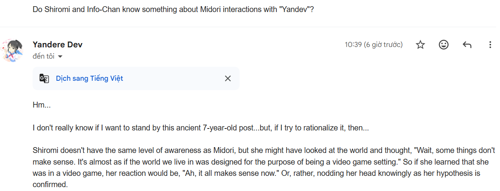Click the "ancient 7-year-old post" sentence
Viewport: 500px width, 191px height.
point(201,127)
